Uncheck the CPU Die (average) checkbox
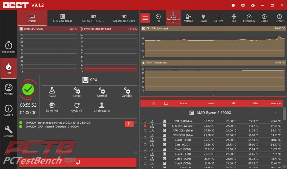 pyautogui.click(x=145, y=126)
